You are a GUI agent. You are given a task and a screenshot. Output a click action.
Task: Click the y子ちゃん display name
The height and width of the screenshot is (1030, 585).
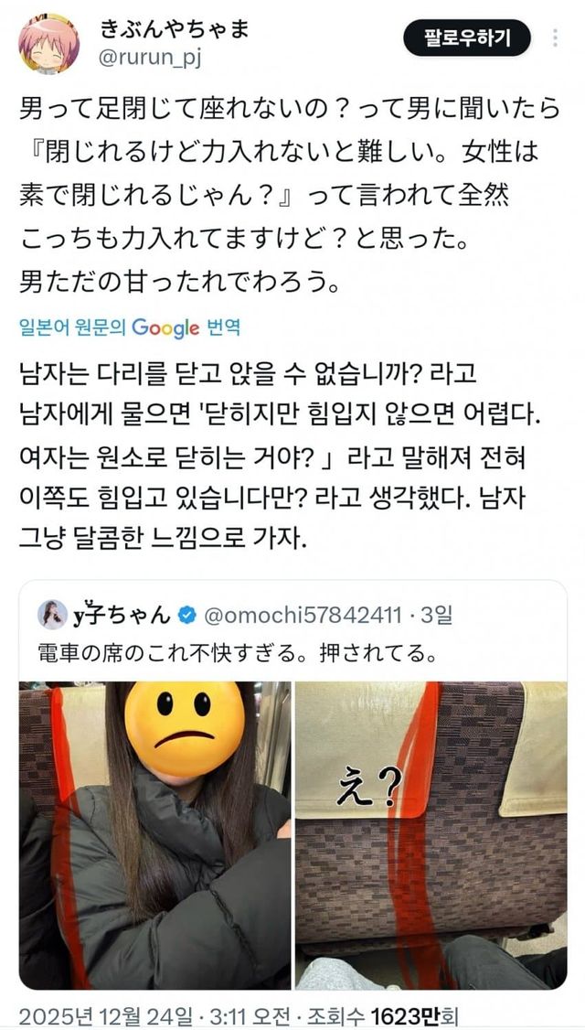tap(122, 616)
